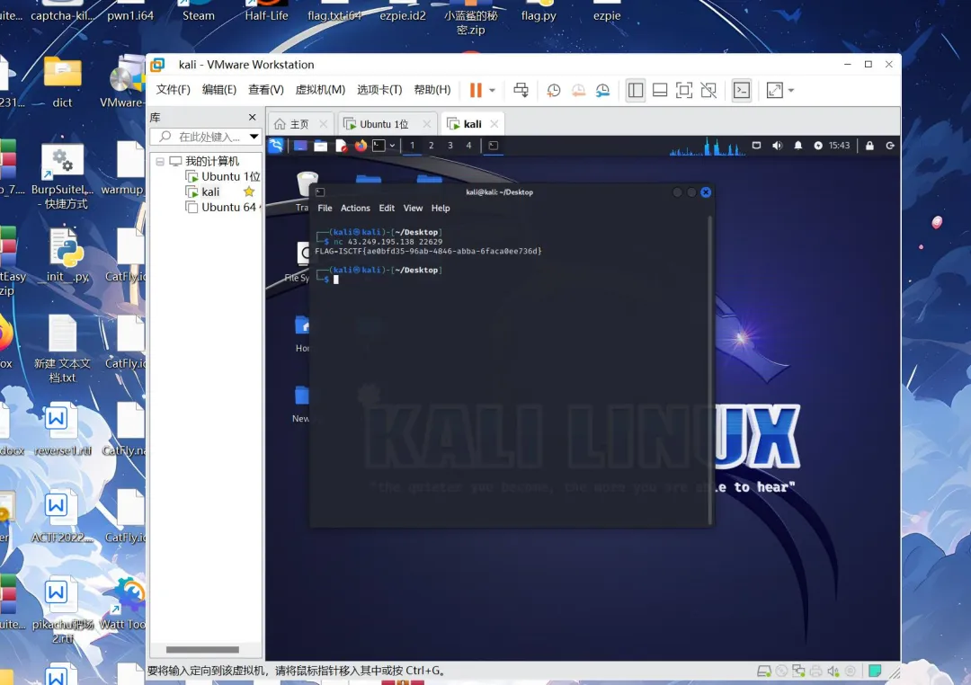Click terminal window button in Kali taskbar
The image size is (971, 685).
(494, 146)
